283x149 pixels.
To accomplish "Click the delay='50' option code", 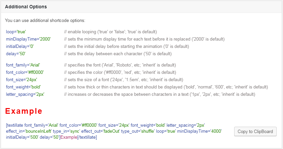I will 16,54.
